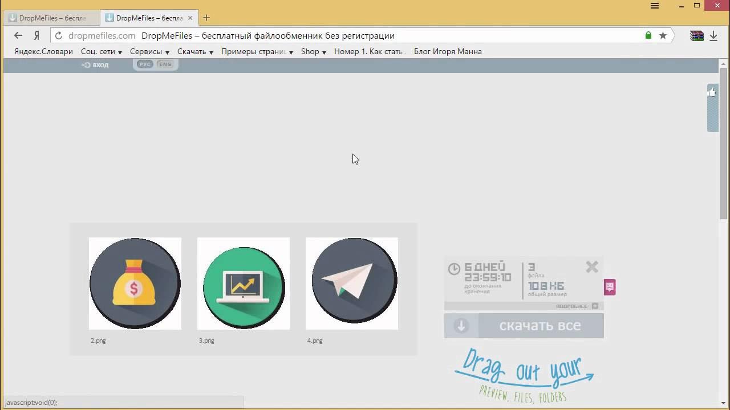Click the green padlock security icon

[x=648, y=35]
